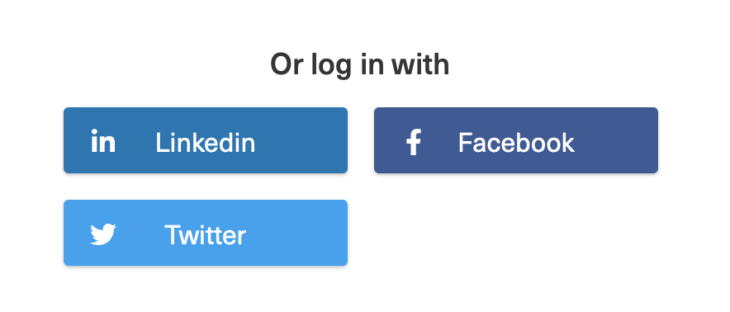Viewport: 730px width, 312px height.
Task: Click the word 'with' in the heading
Action: [420, 64]
